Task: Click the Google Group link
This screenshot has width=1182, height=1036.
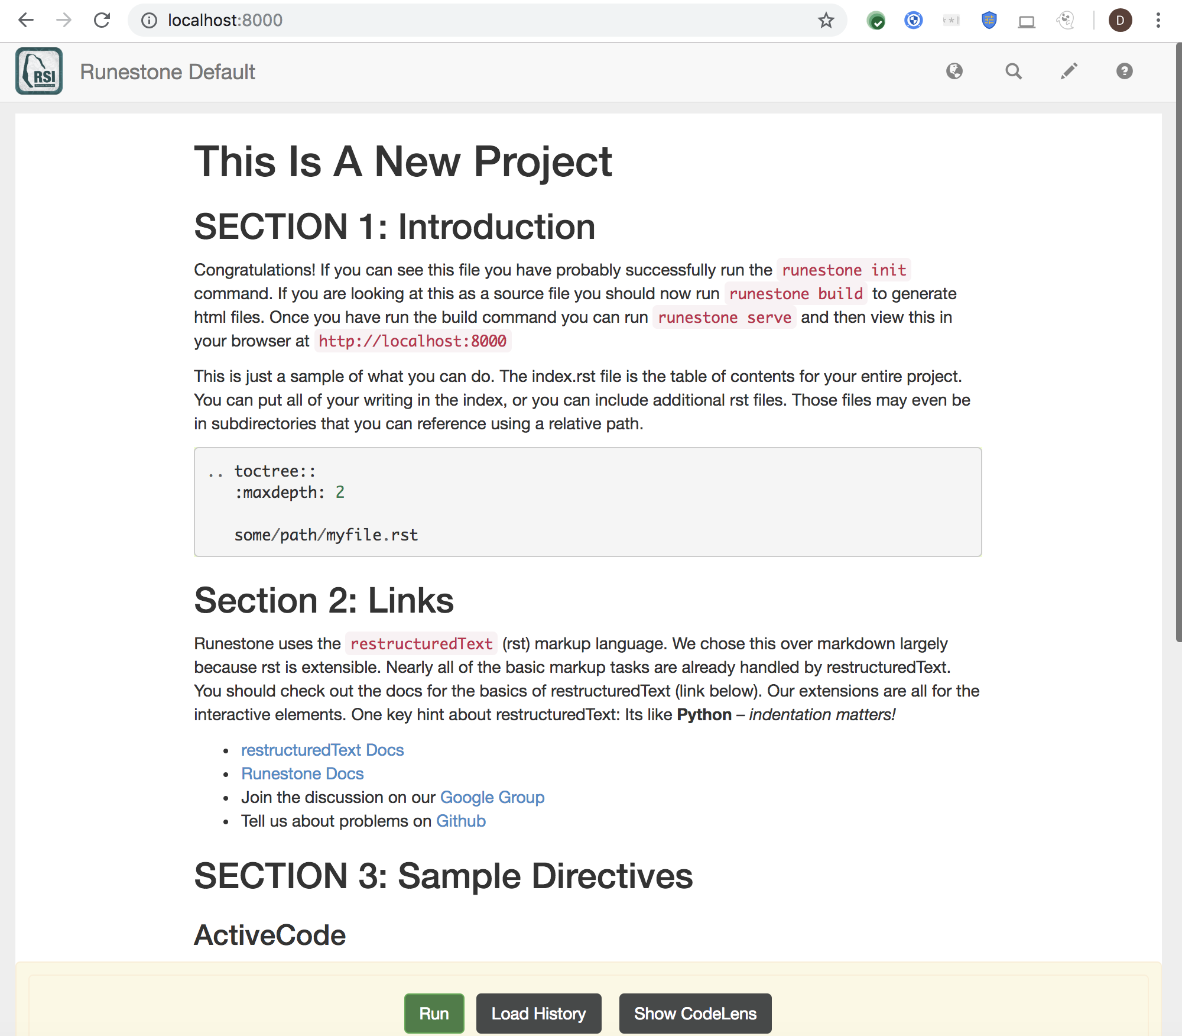Action: [x=492, y=797]
